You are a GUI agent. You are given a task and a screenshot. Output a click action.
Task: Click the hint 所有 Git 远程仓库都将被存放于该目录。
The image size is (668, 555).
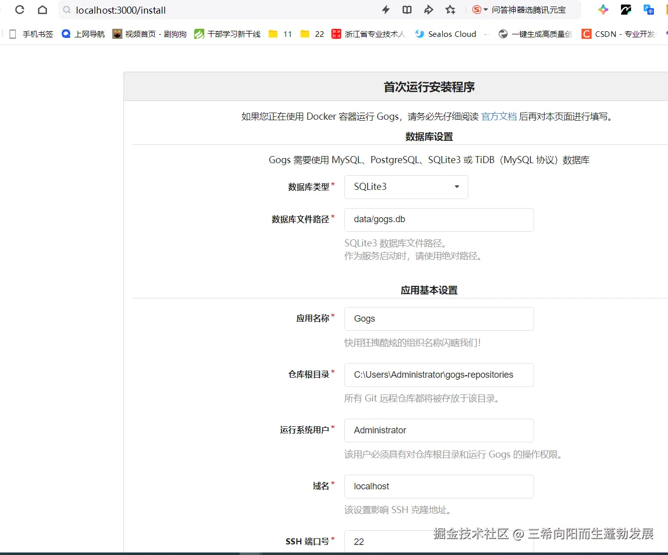tap(424, 398)
